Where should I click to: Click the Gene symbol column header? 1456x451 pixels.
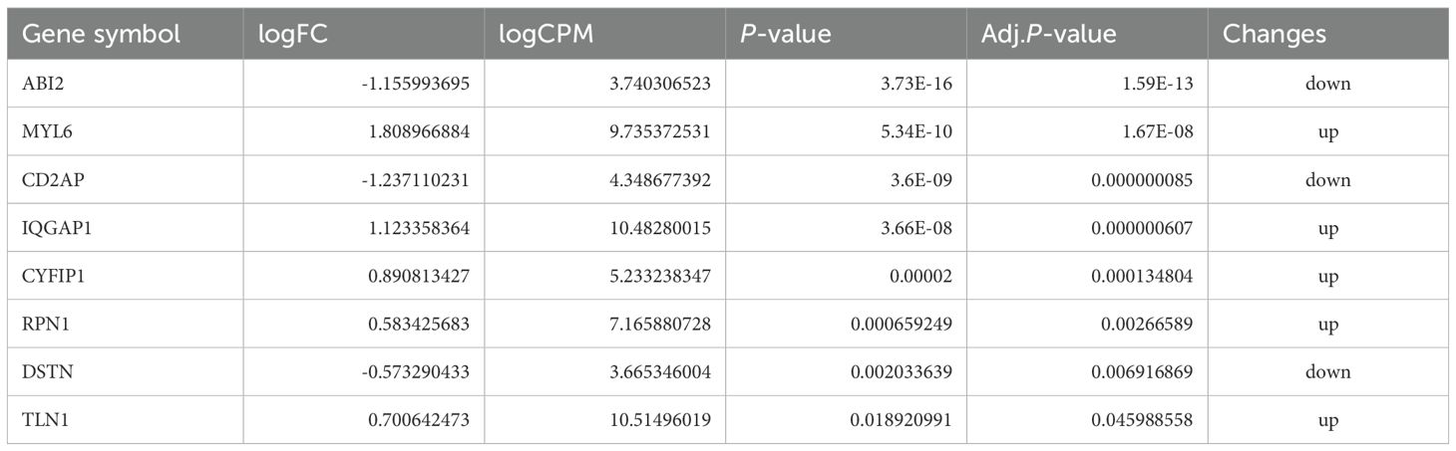pyautogui.click(x=101, y=34)
